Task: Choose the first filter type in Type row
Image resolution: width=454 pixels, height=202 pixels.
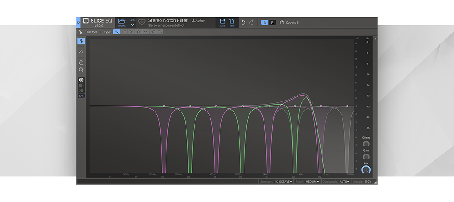Action: 117,32
